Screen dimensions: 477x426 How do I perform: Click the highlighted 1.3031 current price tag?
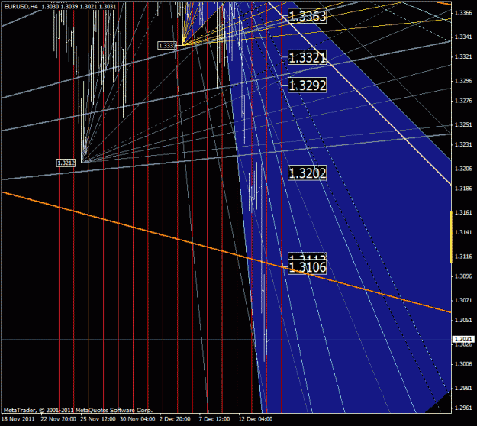[463, 339]
